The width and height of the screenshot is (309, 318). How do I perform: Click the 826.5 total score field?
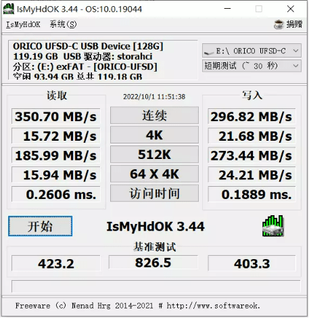pos(153,263)
